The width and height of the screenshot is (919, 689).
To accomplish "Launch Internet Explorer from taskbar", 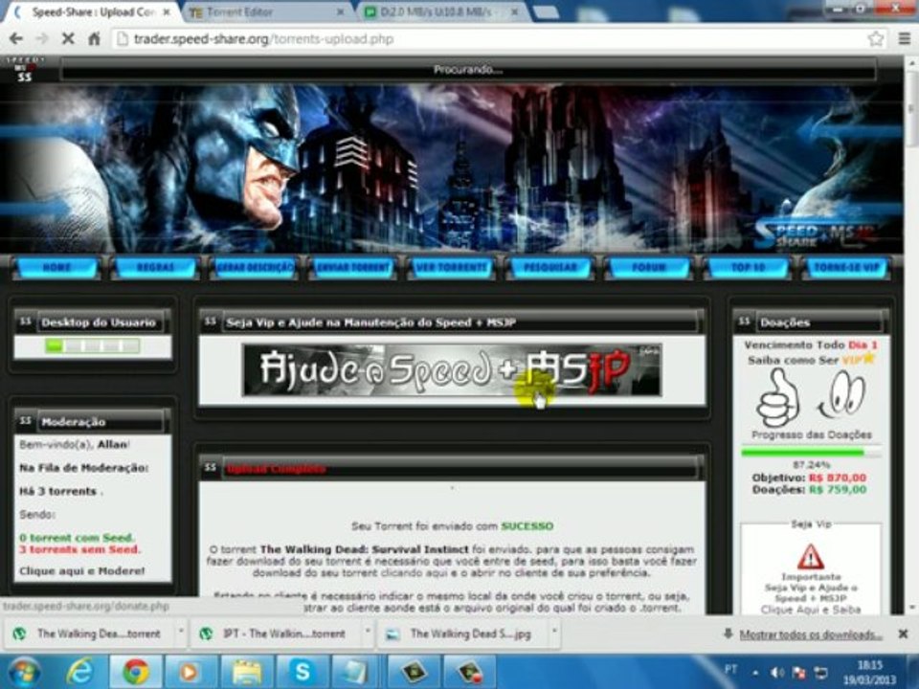I will pos(79,672).
